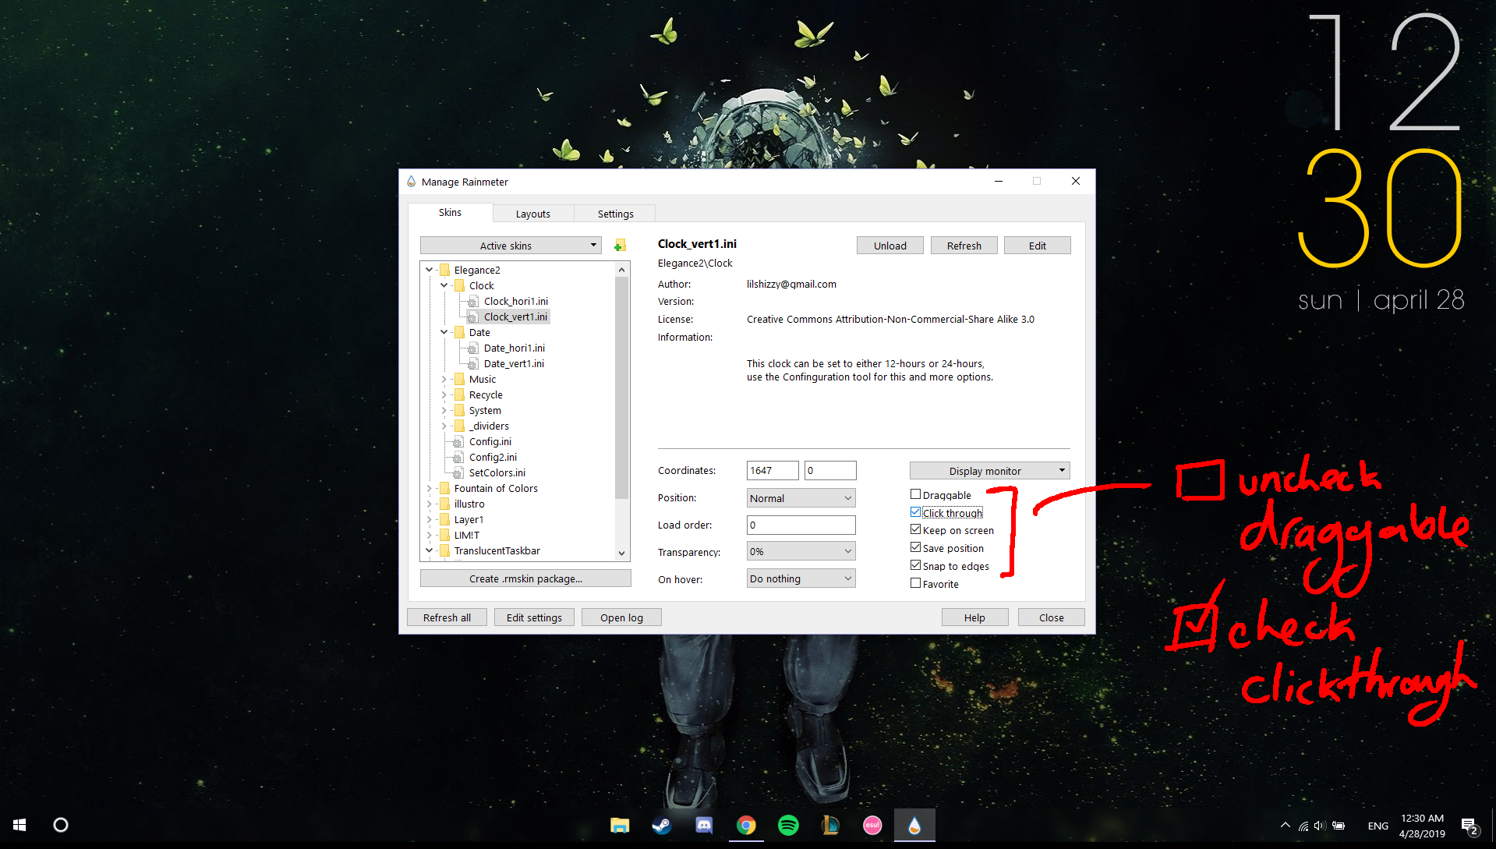This screenshot has height=849, width=1496.
Task: Click the Load order field
Action: (x=801, y=525)
